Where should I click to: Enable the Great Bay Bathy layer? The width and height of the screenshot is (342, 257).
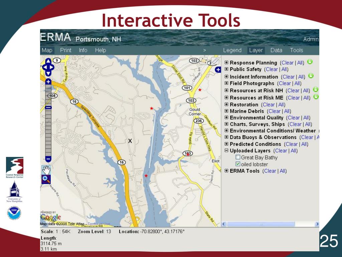click(238, 157)
